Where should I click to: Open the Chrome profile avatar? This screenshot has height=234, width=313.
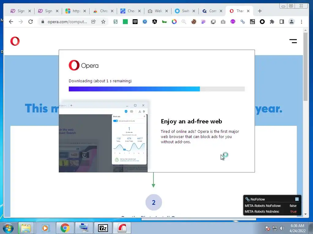(291, 22)
